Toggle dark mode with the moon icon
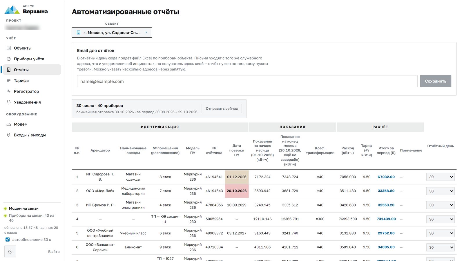This screenshot has height=261, width=464. pyautogui.click(x=10, y=251)
